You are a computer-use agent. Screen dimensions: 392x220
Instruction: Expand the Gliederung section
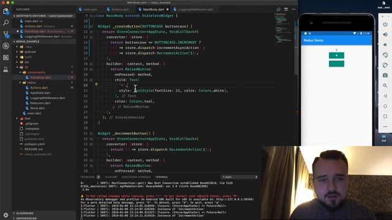14,213
